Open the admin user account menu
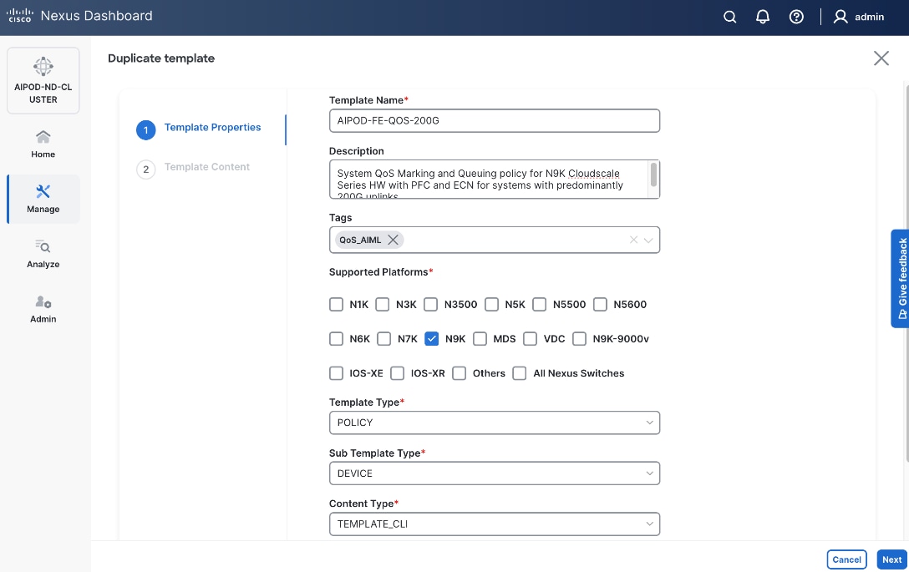This screenshot has width=909, height=572. point(860,16)
